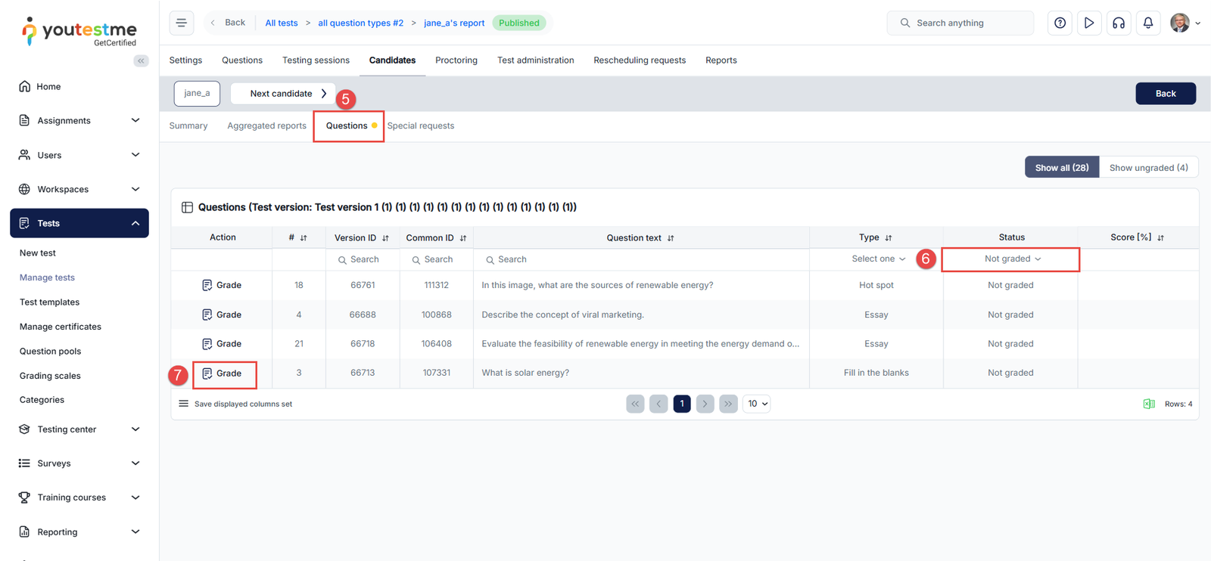
Task: Toggle Show all (28) filter
Action: point(1061,168)
